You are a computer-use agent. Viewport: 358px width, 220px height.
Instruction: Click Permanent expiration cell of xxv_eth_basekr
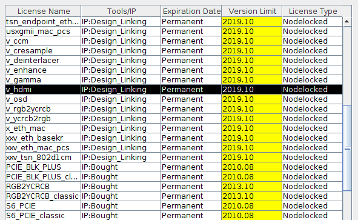(191, 138)
